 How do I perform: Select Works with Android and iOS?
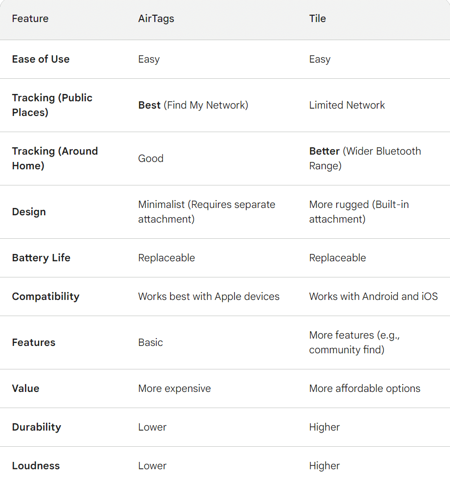pos(374,297)
